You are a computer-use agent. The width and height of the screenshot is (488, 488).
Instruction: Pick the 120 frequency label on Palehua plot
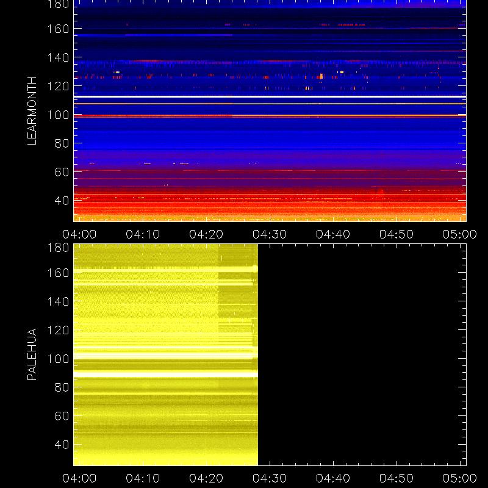pos(58,330)
